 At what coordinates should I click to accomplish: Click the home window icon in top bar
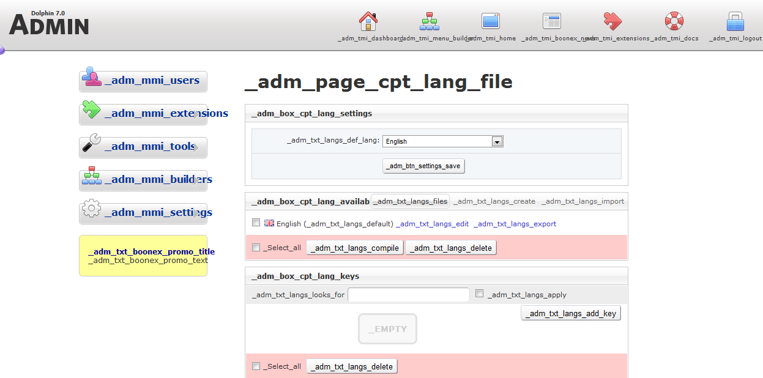click(x=491, y=21)
